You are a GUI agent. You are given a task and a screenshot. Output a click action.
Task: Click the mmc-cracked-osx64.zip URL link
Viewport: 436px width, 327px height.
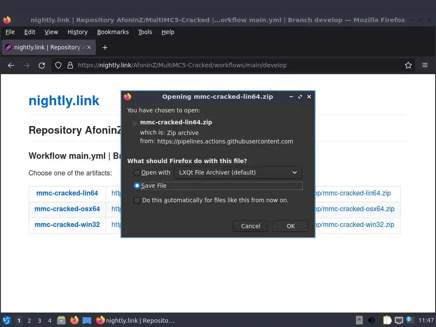coord(355,209)
